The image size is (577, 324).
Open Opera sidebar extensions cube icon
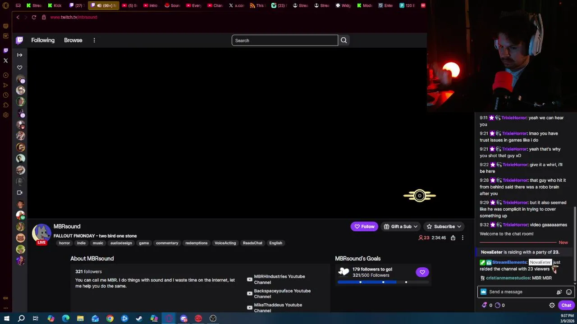5,105
